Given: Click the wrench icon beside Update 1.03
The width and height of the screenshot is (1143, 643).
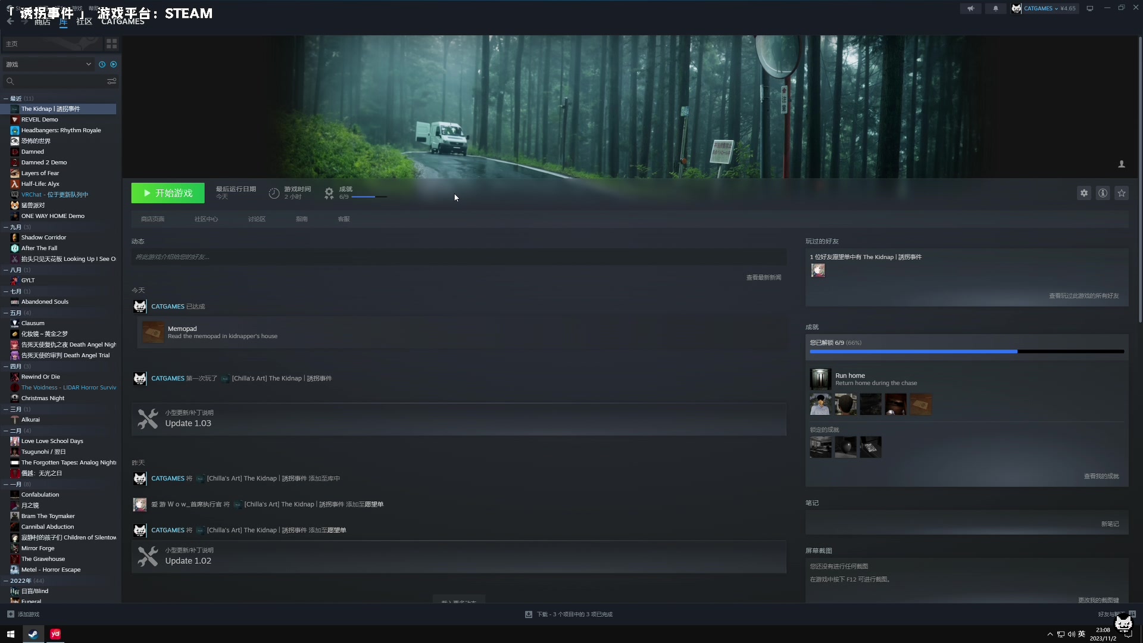Looking at the screenshot, I should [x=148, y=419].
